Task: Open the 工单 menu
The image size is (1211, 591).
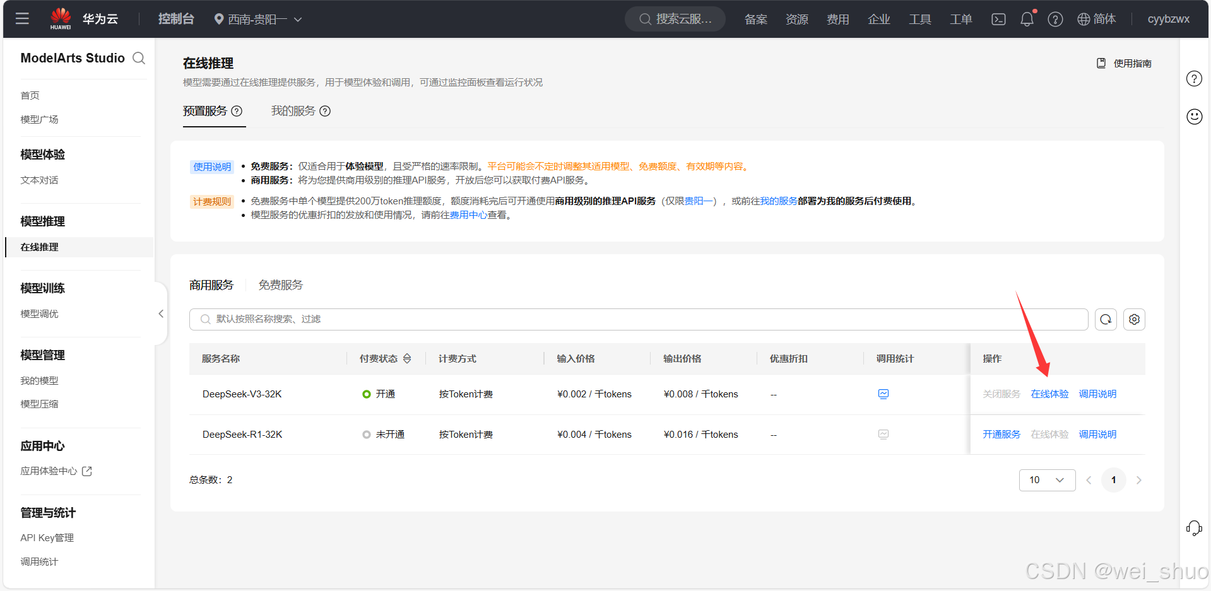Action: [961, 19]
